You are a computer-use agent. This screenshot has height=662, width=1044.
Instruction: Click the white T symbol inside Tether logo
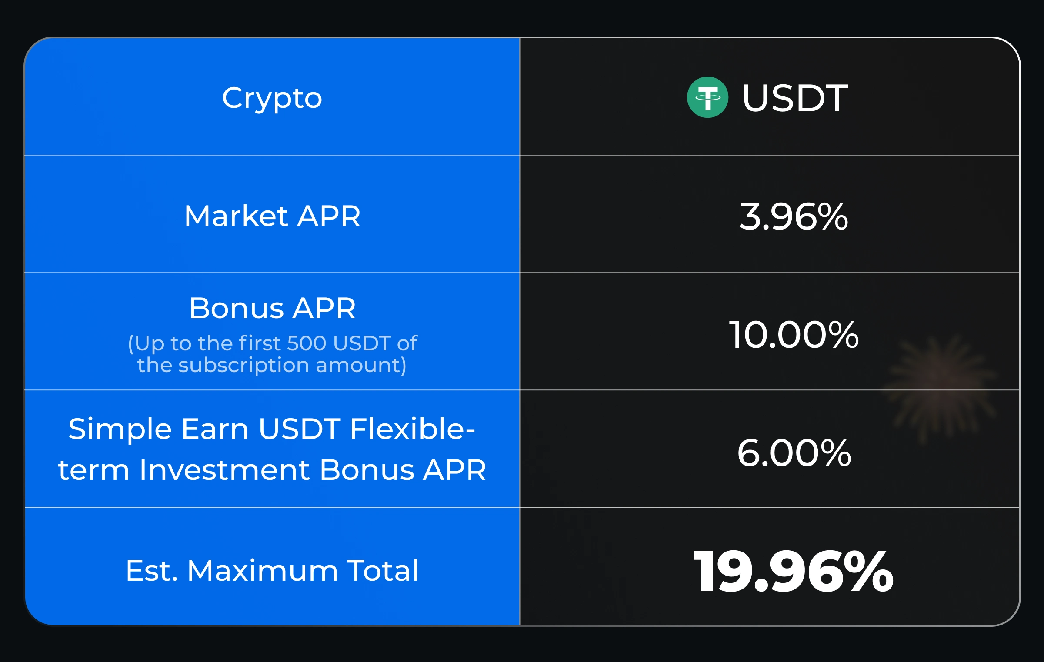click(x=707, y=97)
